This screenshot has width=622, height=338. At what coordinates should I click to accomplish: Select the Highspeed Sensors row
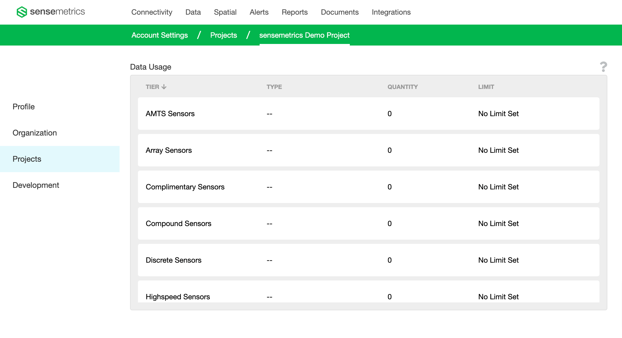[x=369, y=291]
